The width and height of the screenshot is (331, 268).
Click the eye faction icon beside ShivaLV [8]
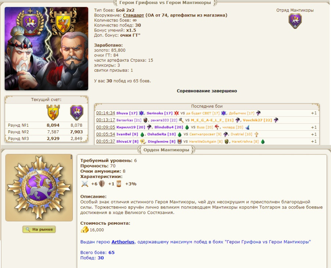(x=142, y=141)
